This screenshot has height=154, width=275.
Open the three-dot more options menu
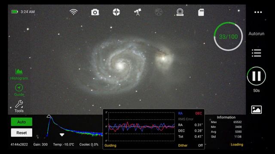[258, 12]
